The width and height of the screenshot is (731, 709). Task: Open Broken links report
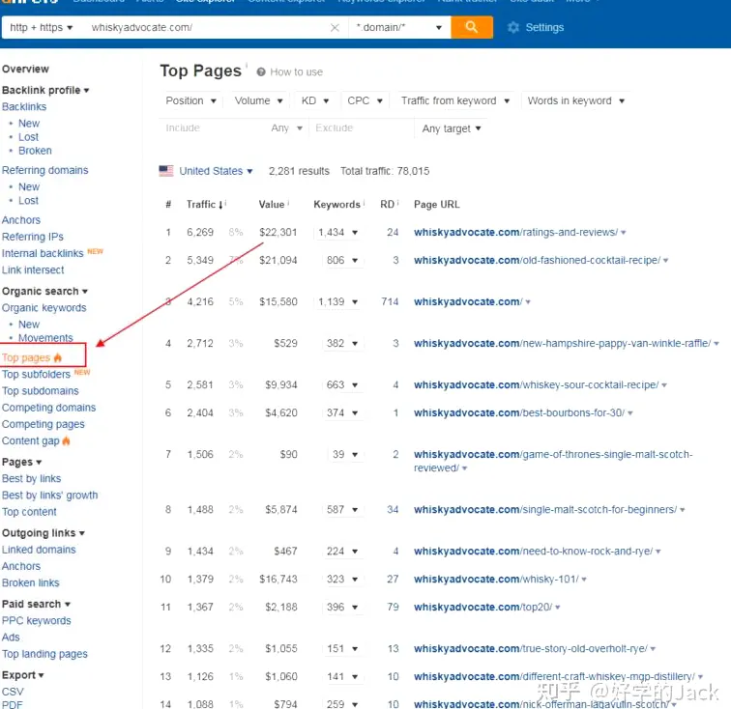[30, 582]
